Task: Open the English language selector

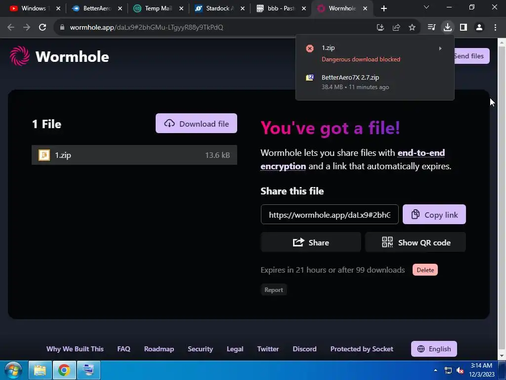Action: point(434,349)
